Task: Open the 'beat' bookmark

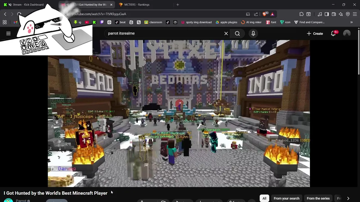Action: 120,22
